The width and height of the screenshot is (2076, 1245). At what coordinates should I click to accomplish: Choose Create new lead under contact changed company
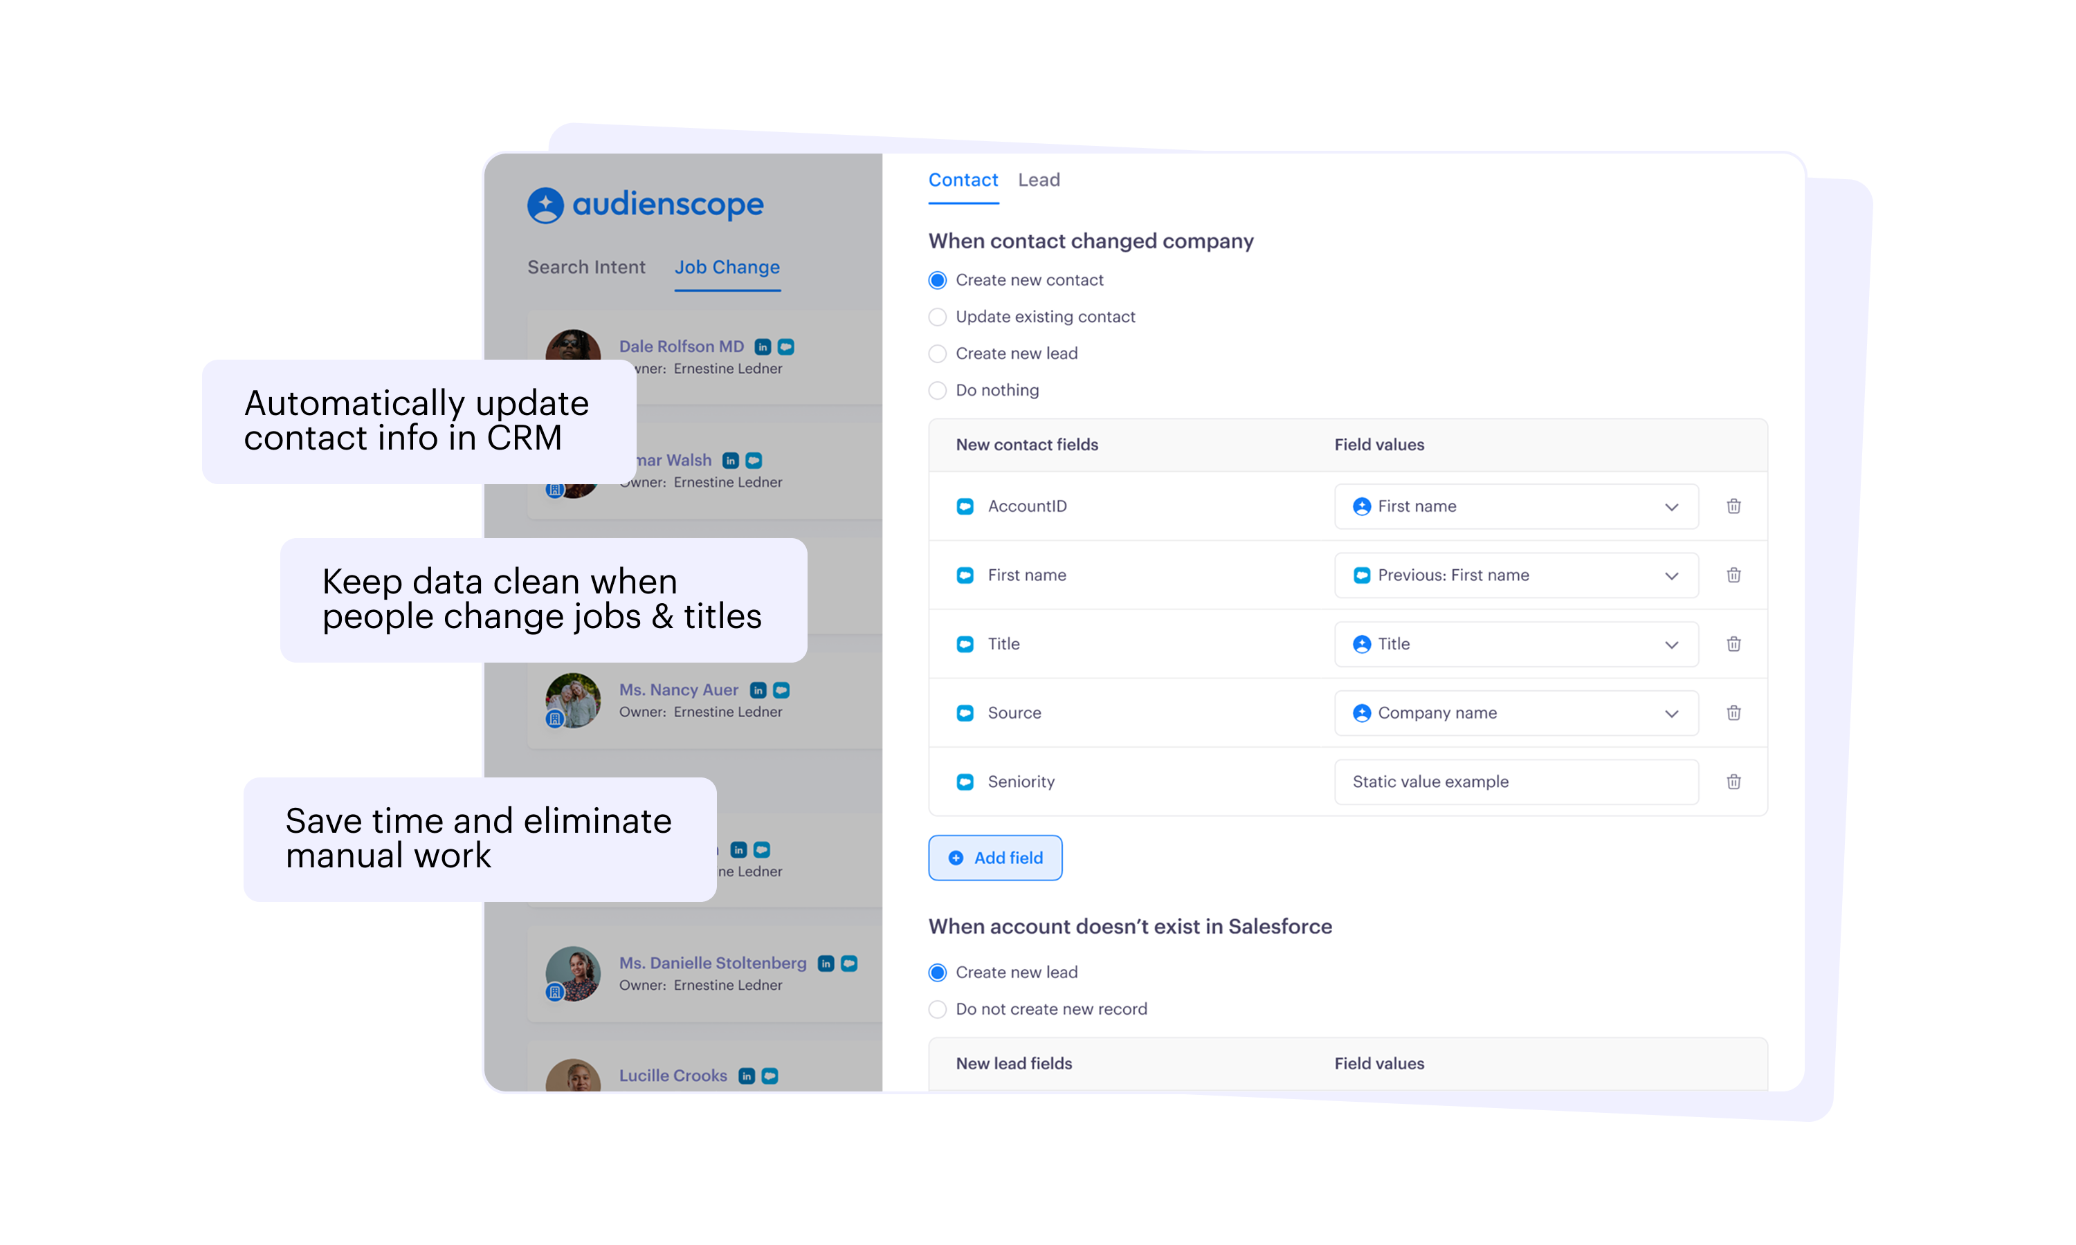(937, 354)
